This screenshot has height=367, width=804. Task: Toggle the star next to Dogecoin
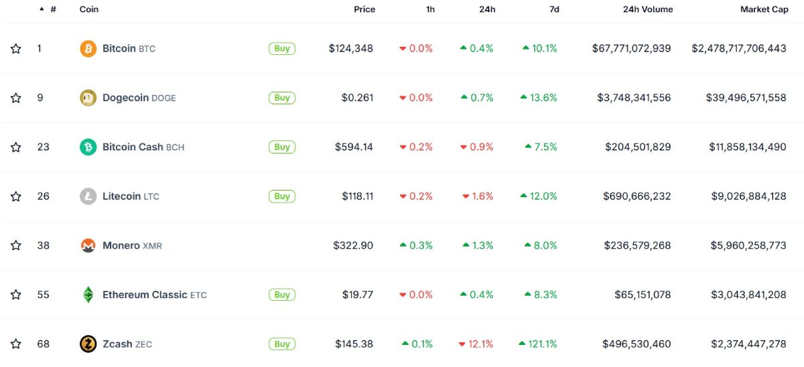pos(16,98)
